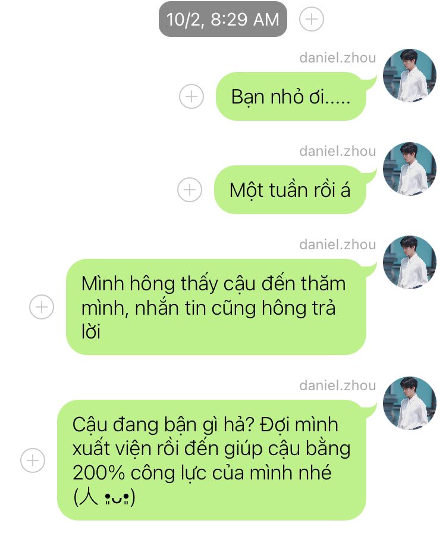
Task: Tap the plus icon beside "Mình hông thấy cậu" message
Action: (42, 307)
